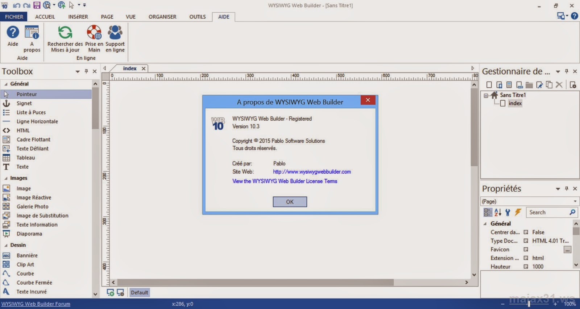Image resolution: width=580 pixels, height=309 pixels.
Task: Switch to the ACCUEIL ribbon tab
Action: pos(45,17)
